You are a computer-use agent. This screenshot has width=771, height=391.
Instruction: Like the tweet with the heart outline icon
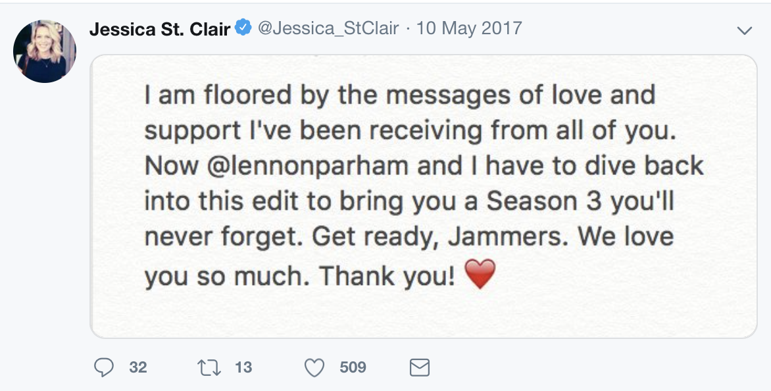(x=314, y=367)
